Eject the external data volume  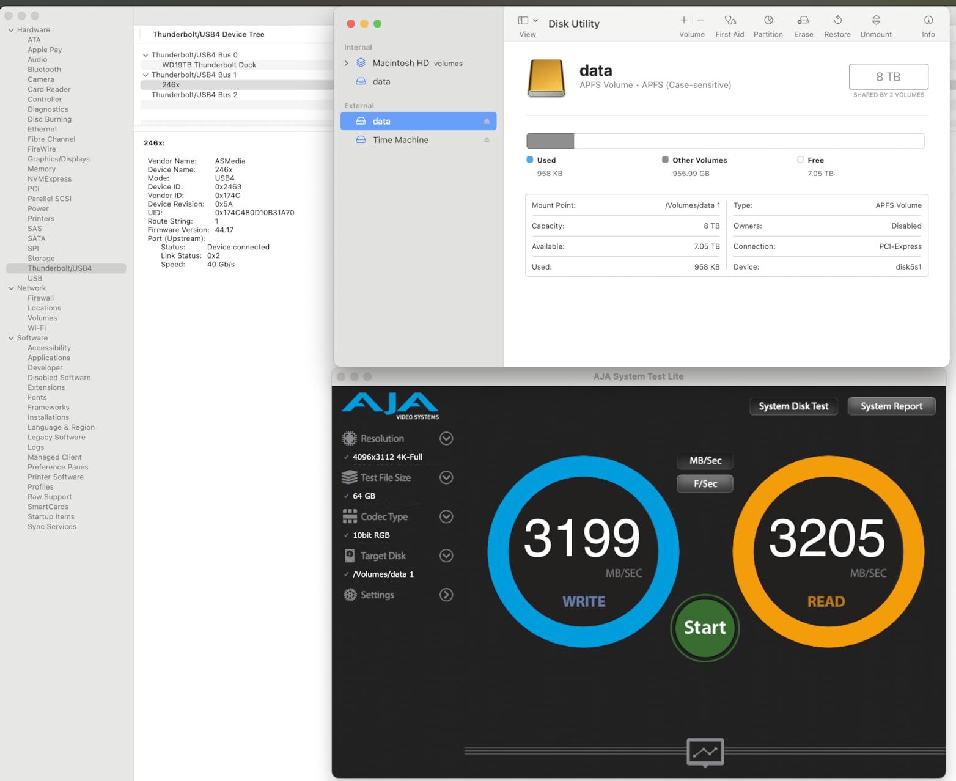pos(487,122)
